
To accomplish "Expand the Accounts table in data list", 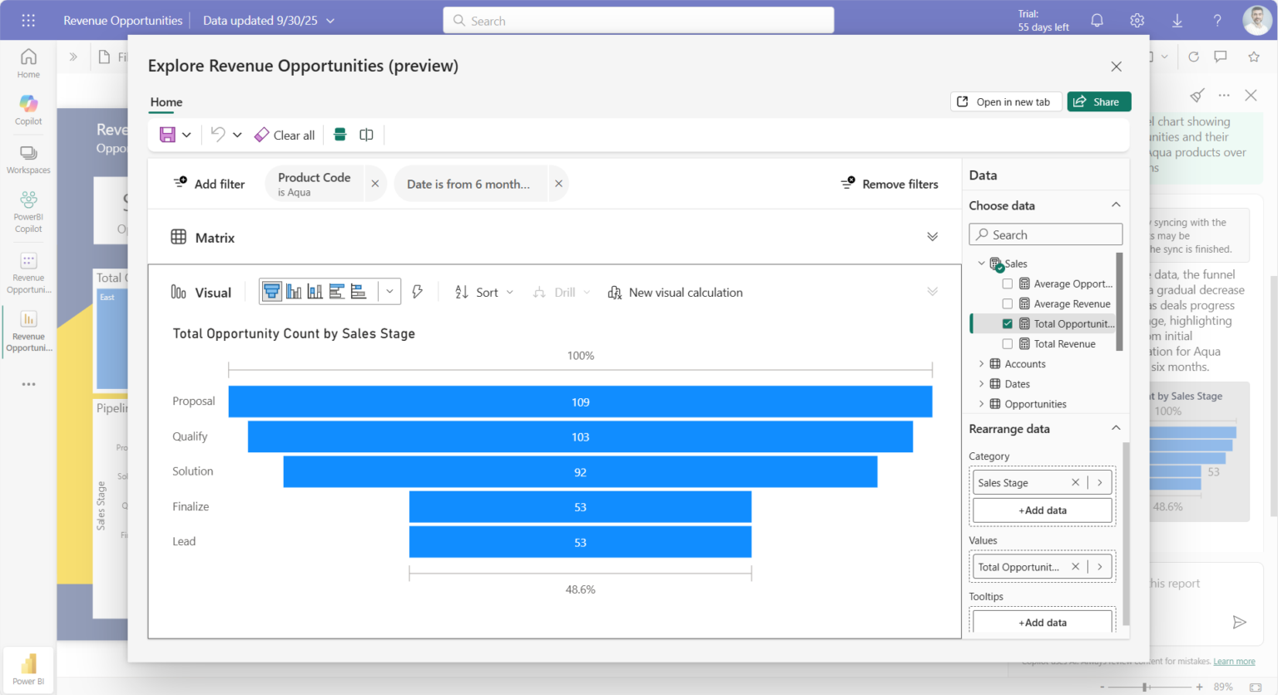I will (x=982, y=364).
